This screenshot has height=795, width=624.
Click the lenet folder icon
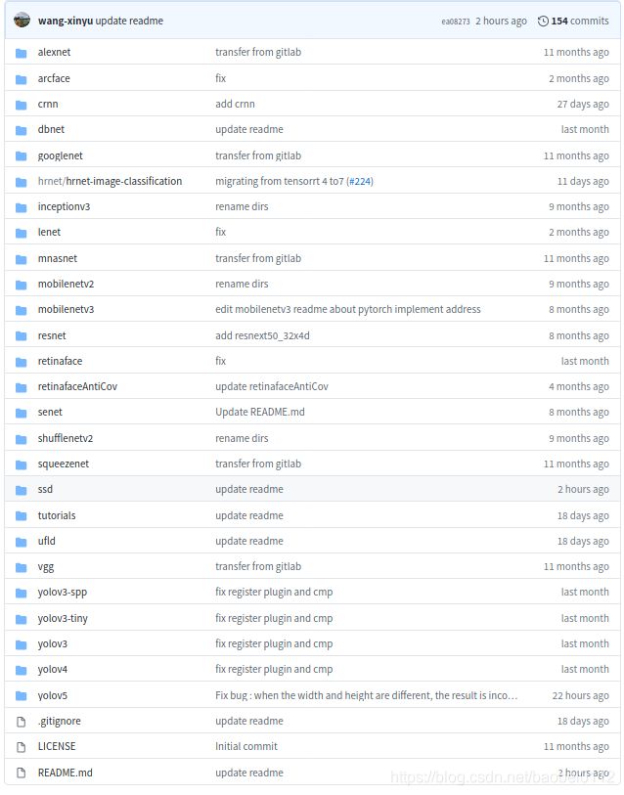(x=21, y=232)
